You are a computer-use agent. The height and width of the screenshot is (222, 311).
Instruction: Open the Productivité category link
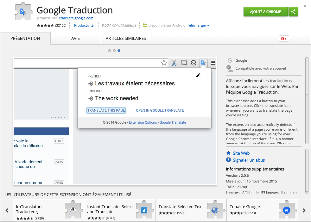coord(84,25)
